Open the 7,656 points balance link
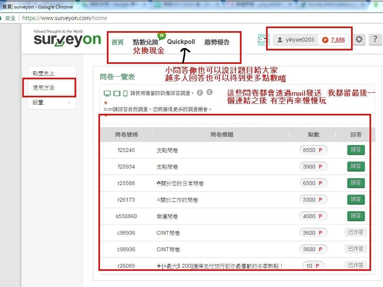Image resolution: width=383 pixels, height=287 pixels. (338, 40)
